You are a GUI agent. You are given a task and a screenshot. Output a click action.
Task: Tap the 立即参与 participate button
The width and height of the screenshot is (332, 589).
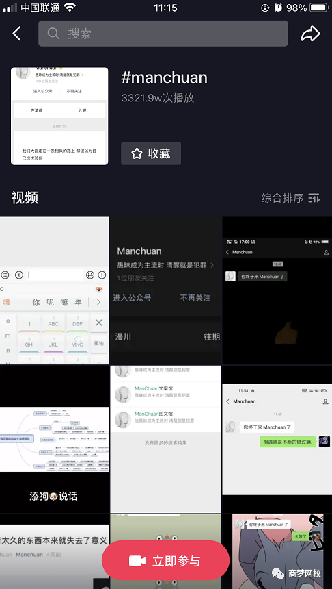pyautogui.click(x=165, y=561)
